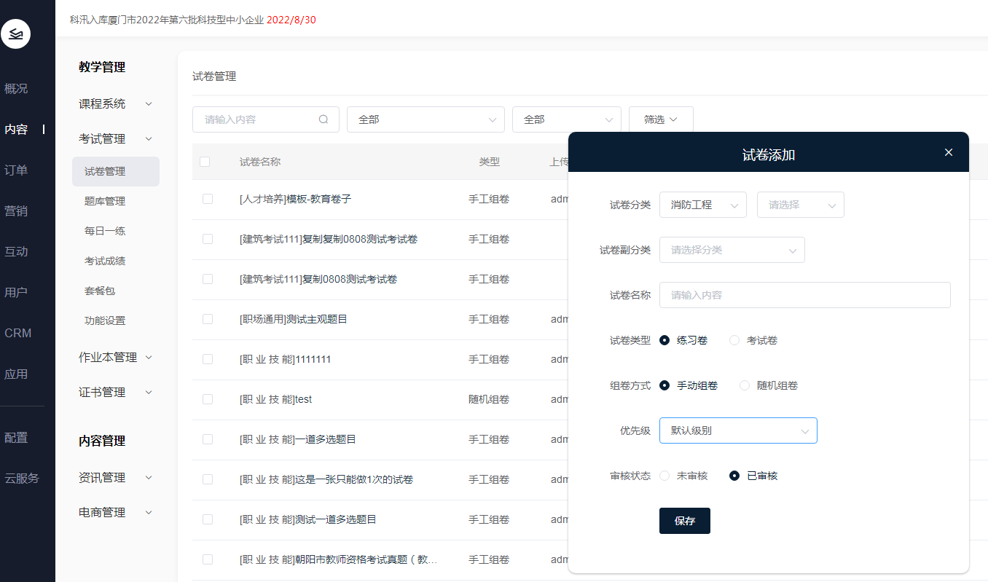The width and height of the screenshot is (988, 582).
Task: Toggle the select-all checkbox in table header
Action: [x=205, y=162]
